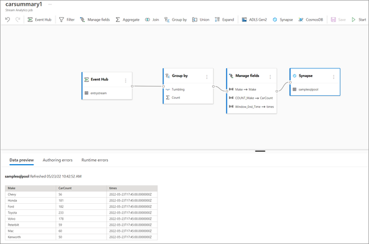369x244 pixels.
Task: Add an Event Hub input from toolbar
Action: coord(39,20)
